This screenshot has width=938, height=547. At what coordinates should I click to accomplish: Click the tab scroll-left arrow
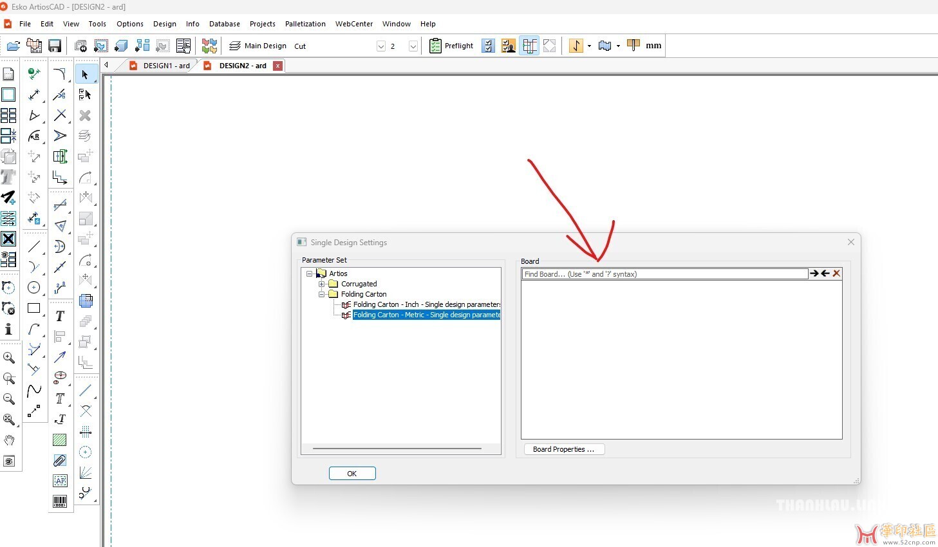[x=107, y=65]
